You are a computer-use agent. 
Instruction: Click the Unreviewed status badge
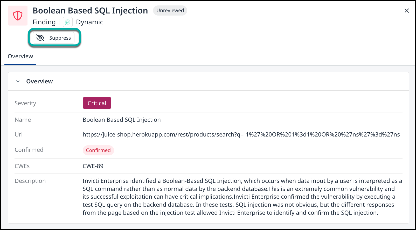click(x=170, y=11)
